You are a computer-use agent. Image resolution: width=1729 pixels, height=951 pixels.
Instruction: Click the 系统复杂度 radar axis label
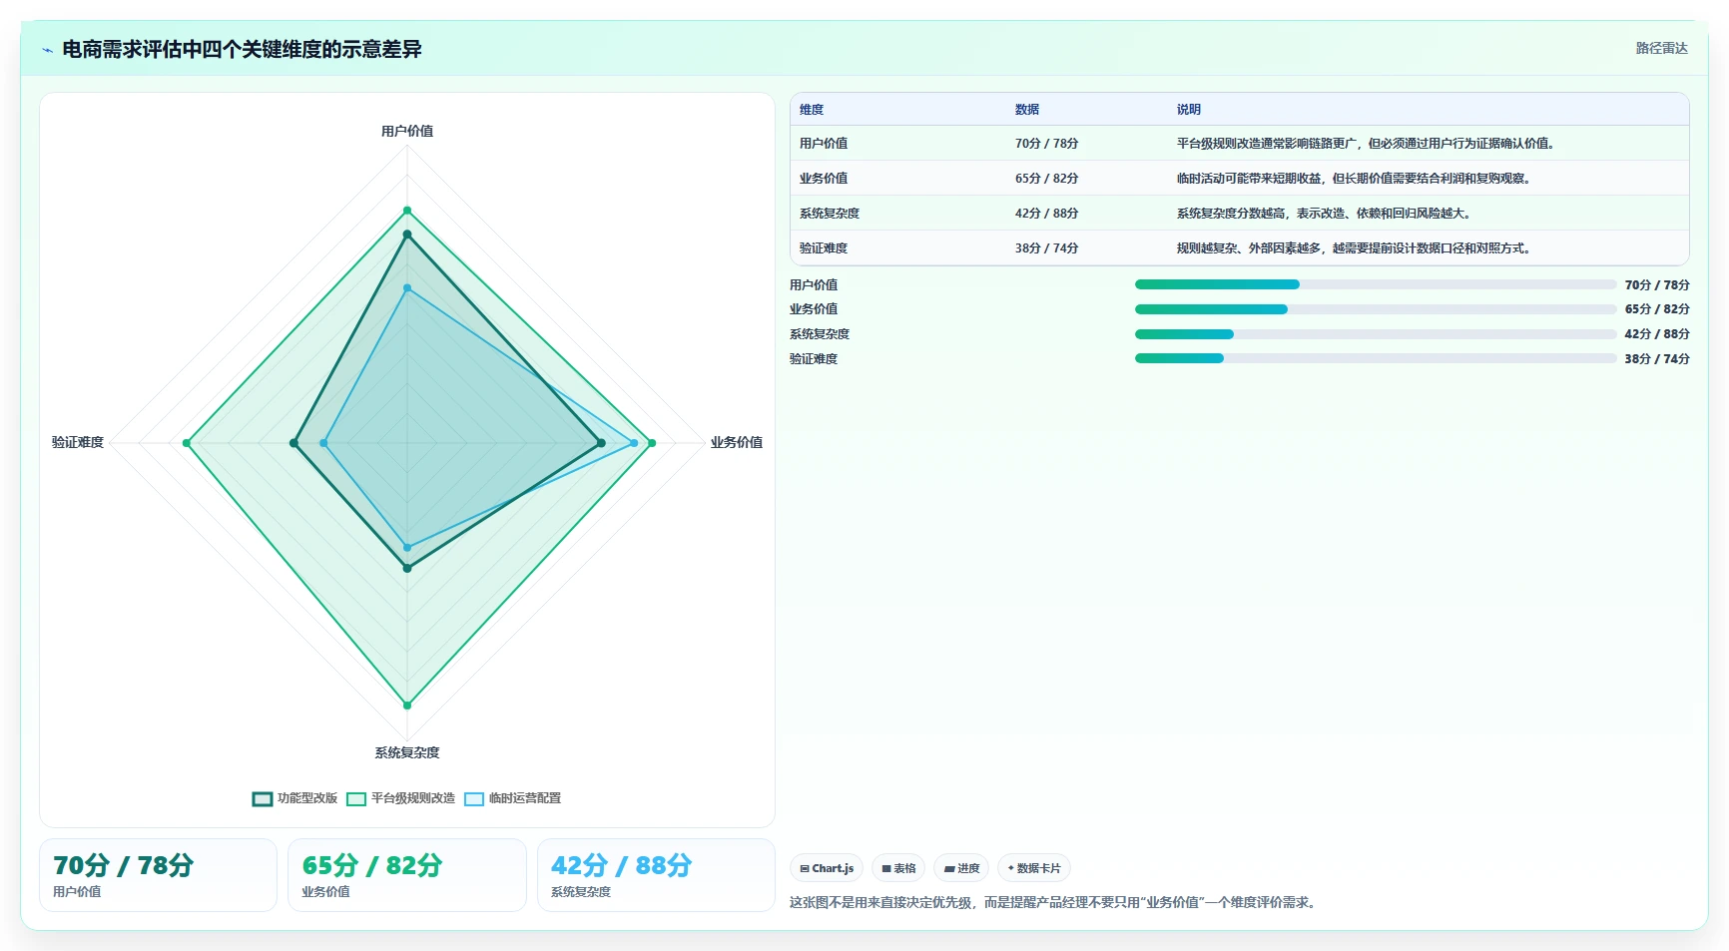coord(407,752)
